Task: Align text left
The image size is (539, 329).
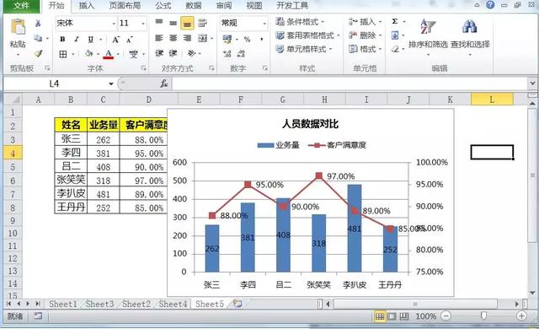Action: point(159,38)
